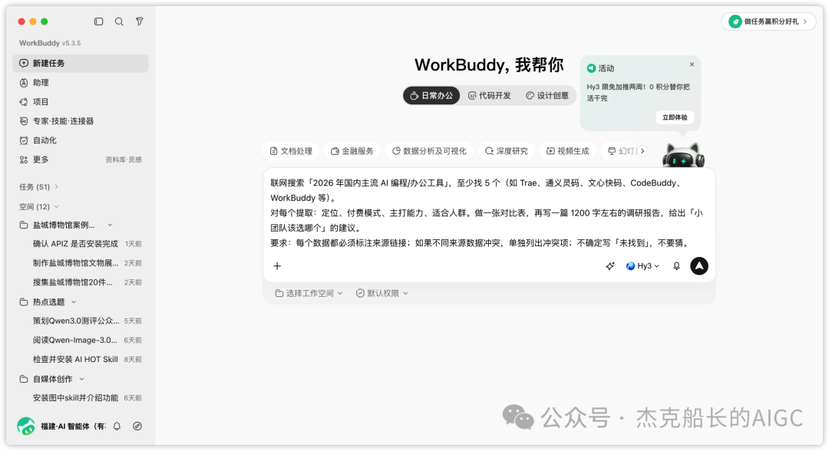The width and height of the screenshot is (829, 451).
Task: Open 做任务赢积分好礼 banner
Action: (x=768, y=21)
